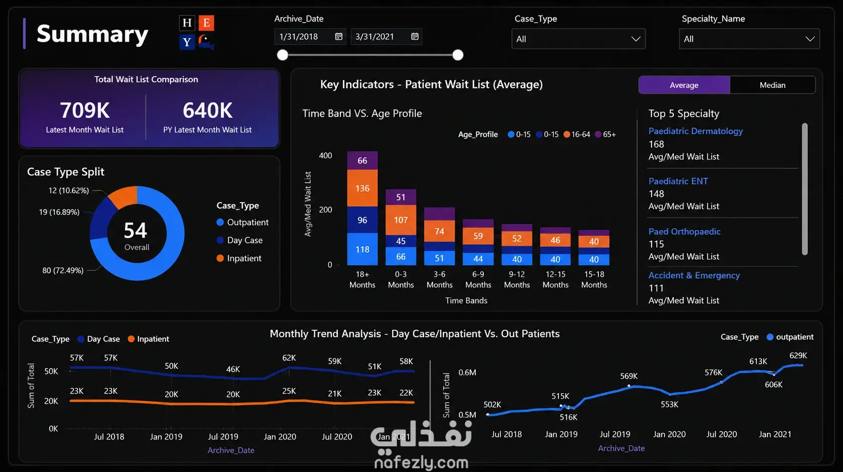The width and height of the screenshot is (843, 472).
Task: Click the 18+ Months bar segment 136
Action: [363, 188]
